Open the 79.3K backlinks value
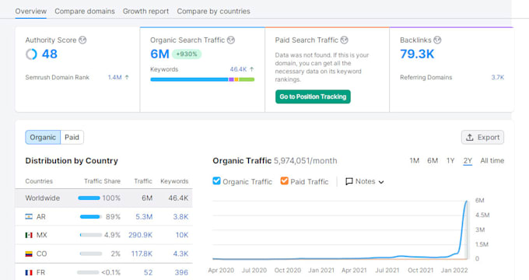The image size is (529, 280). click(x=417, y=54)
